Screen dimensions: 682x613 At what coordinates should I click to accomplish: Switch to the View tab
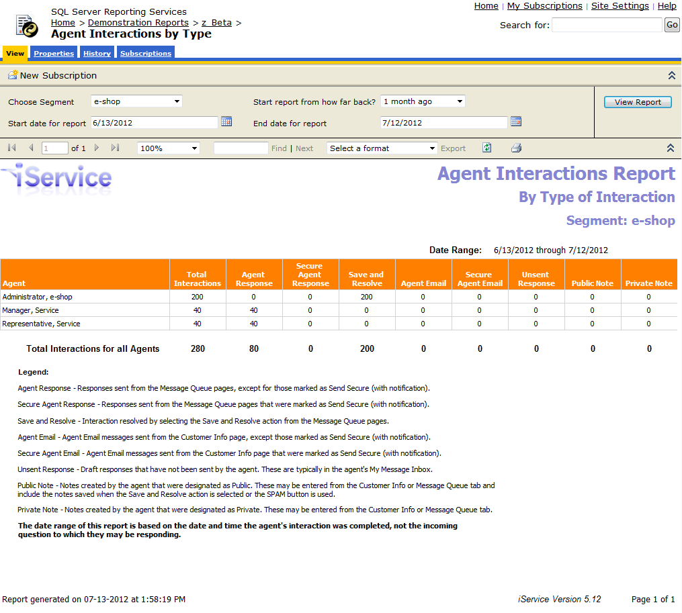pos(15,53)
